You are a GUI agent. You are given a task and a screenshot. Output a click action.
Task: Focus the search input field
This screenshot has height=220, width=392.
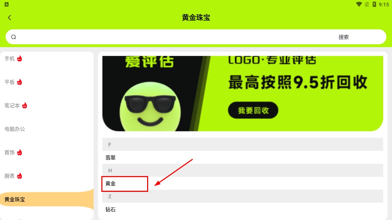click(175, 37)
